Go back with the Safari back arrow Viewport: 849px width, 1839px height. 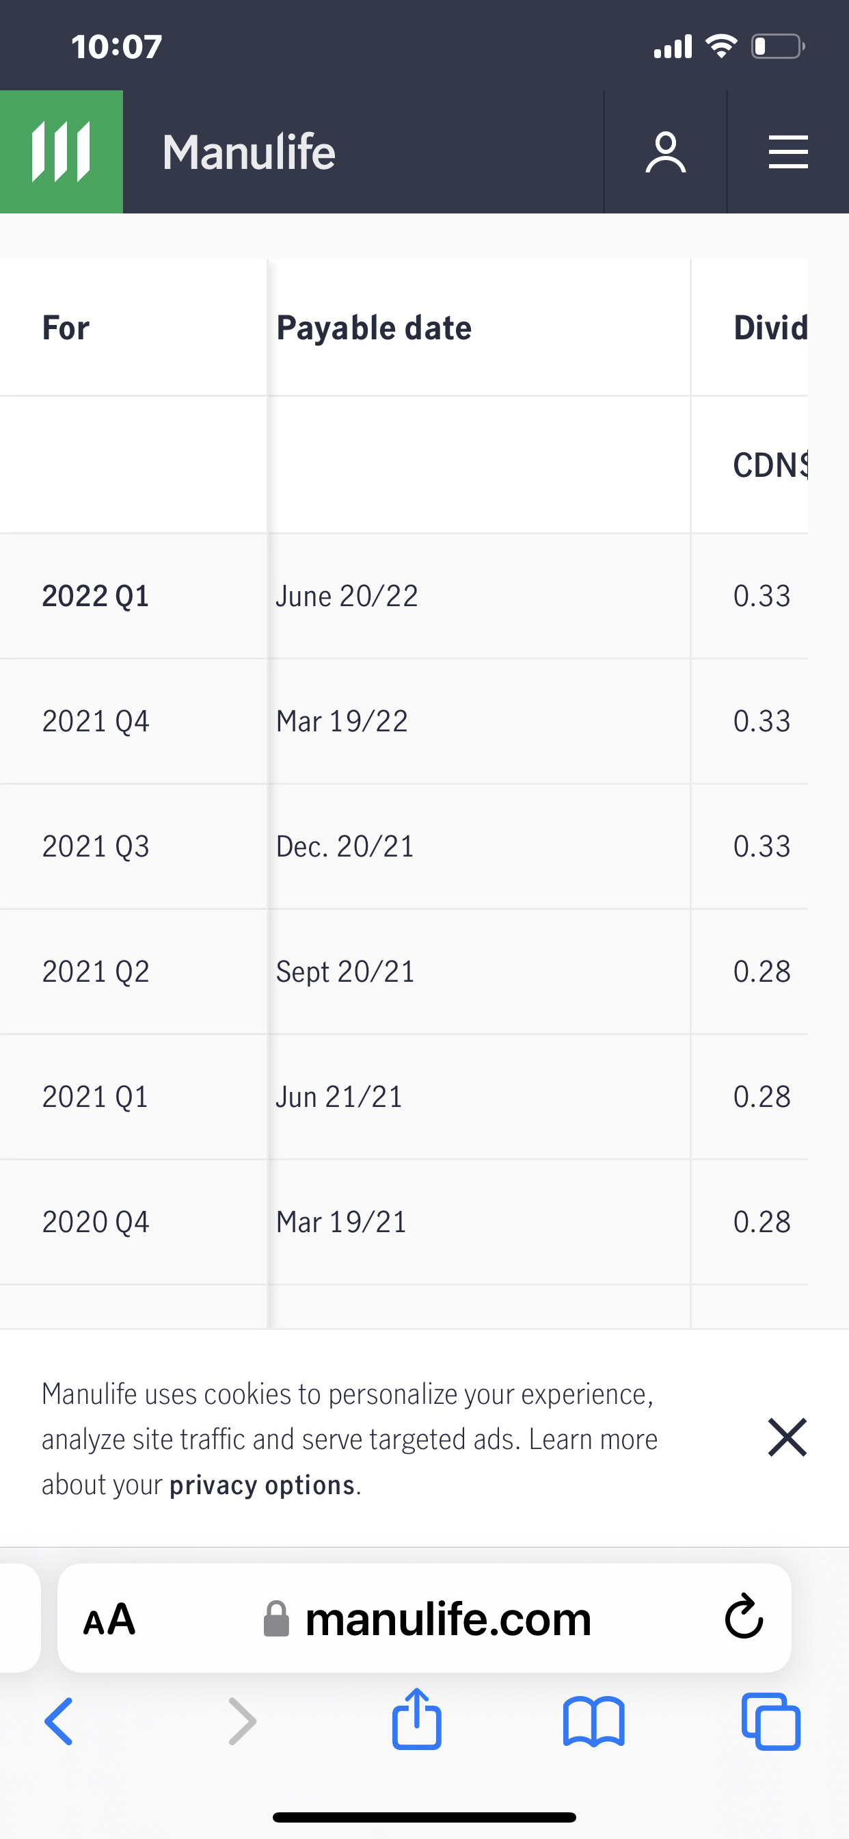pos(59,1721)
